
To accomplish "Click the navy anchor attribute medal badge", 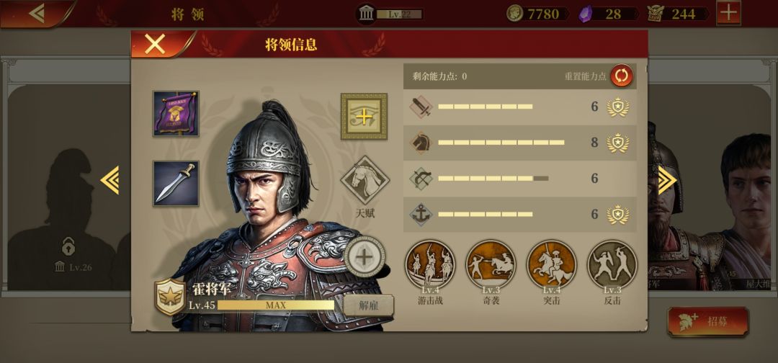I will pyautogui.click(x=618, y=214).
